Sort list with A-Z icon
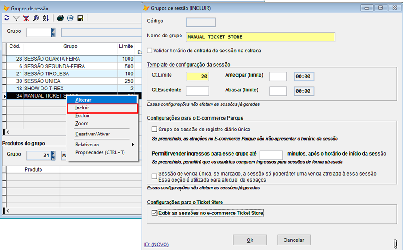Image resolution: width=403 pixels, height=250 pixels. pos(46,18)
